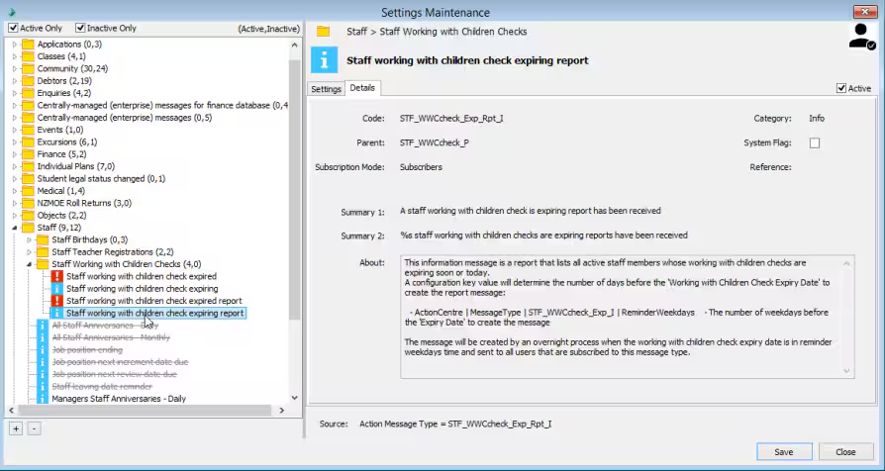Click red alert icon of check expired report
Image resolution: width=885 pixels, height=471 pixels.
point(57,301)
